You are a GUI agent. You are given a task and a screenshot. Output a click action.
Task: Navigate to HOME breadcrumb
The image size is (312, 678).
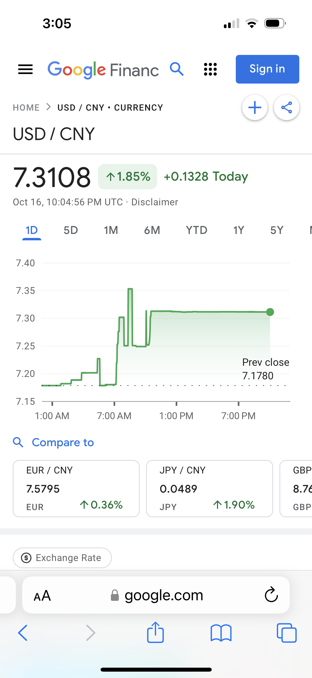click(x=26, y=108)
